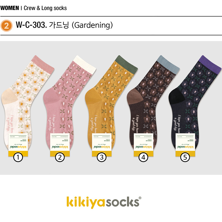Image resolution: width=222 pixels, height=222 pixels.
Task: Select the circled number 1 marker
Action: [18, 157]
